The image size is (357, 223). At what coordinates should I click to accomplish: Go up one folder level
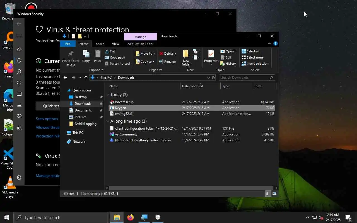tap(86, 77)
